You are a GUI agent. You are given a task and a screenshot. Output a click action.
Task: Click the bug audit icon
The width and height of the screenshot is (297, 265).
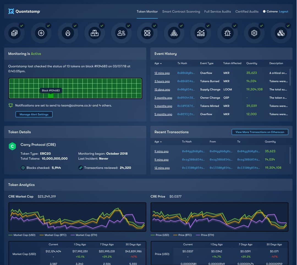click(x=227, y=33)
